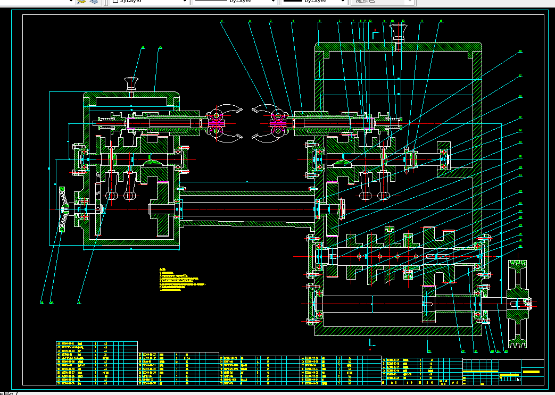Image resolution: width=555 pixels, height=395 pixels.
Task: Select the right gripper claw
Action: [x=268, y=123]
